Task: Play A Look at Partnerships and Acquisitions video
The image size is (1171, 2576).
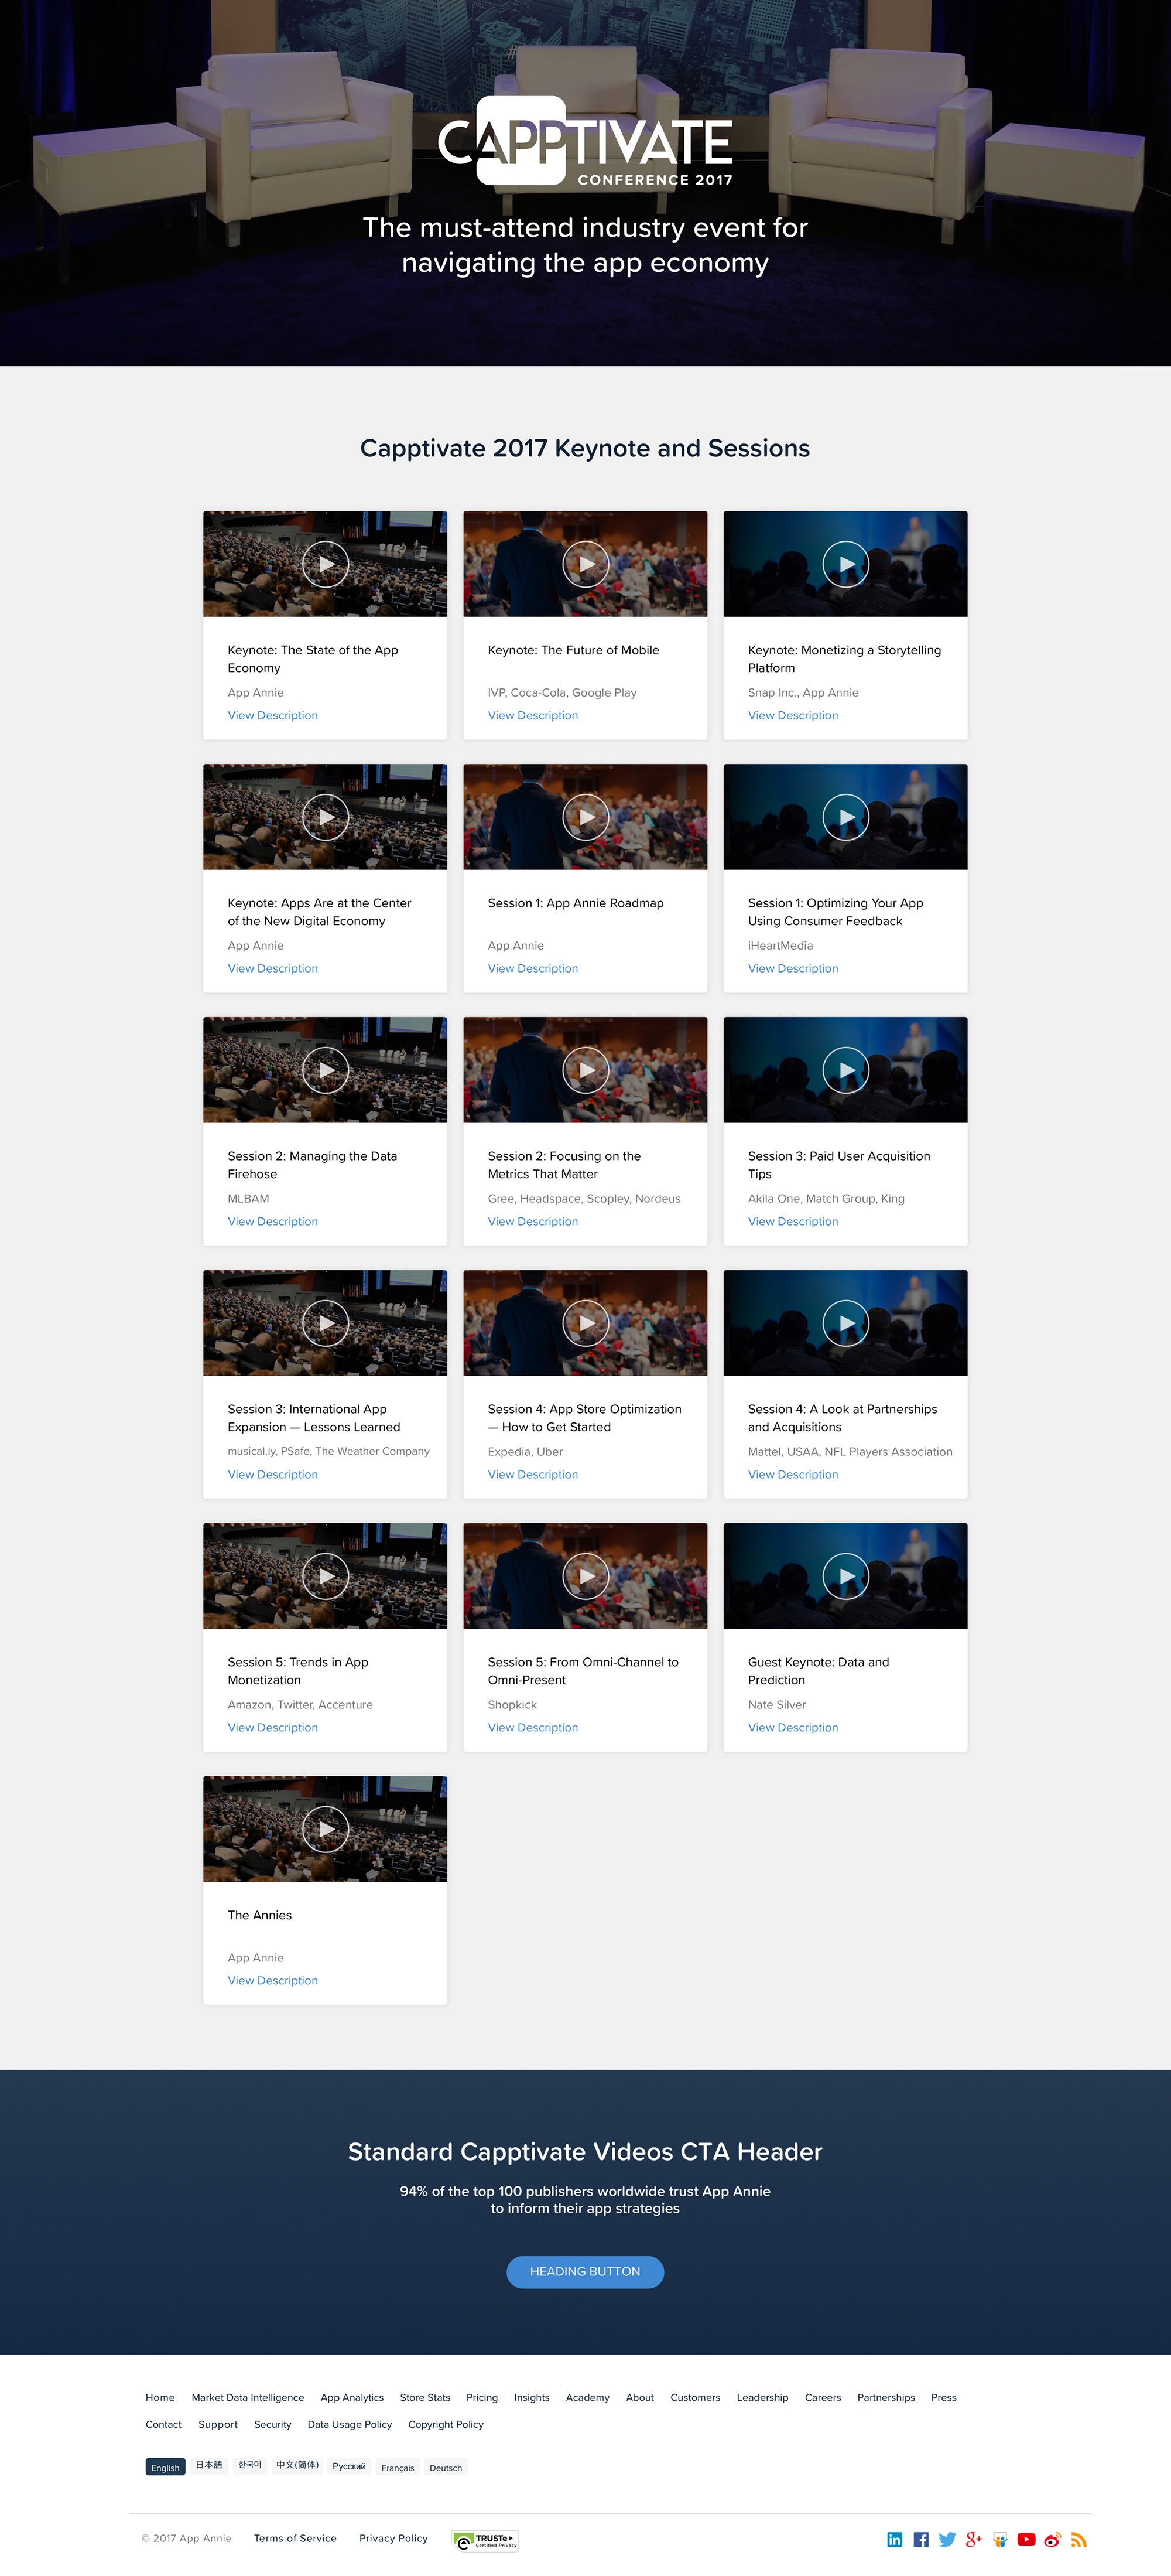Action: [x=845, y=1323]
